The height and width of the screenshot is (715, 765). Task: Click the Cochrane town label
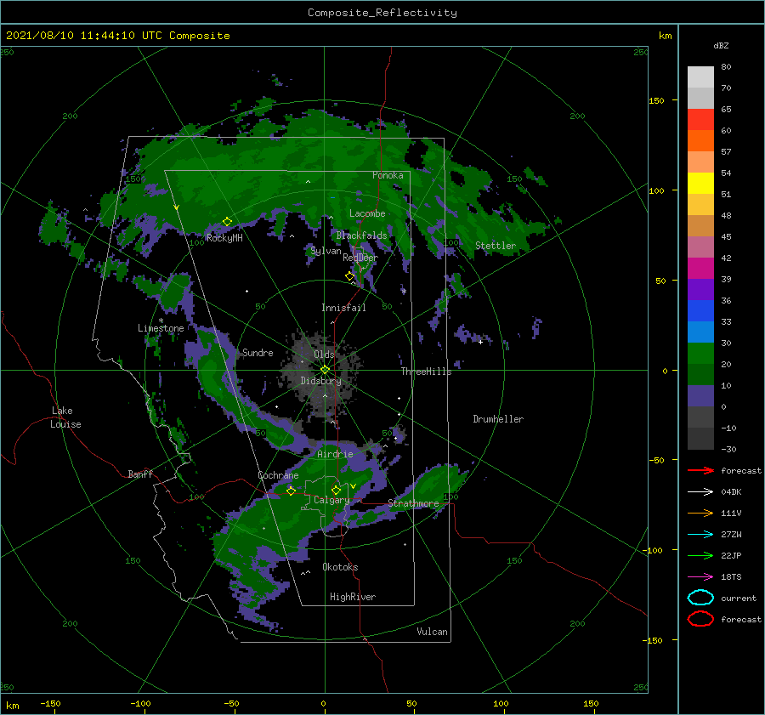(278, 475)
